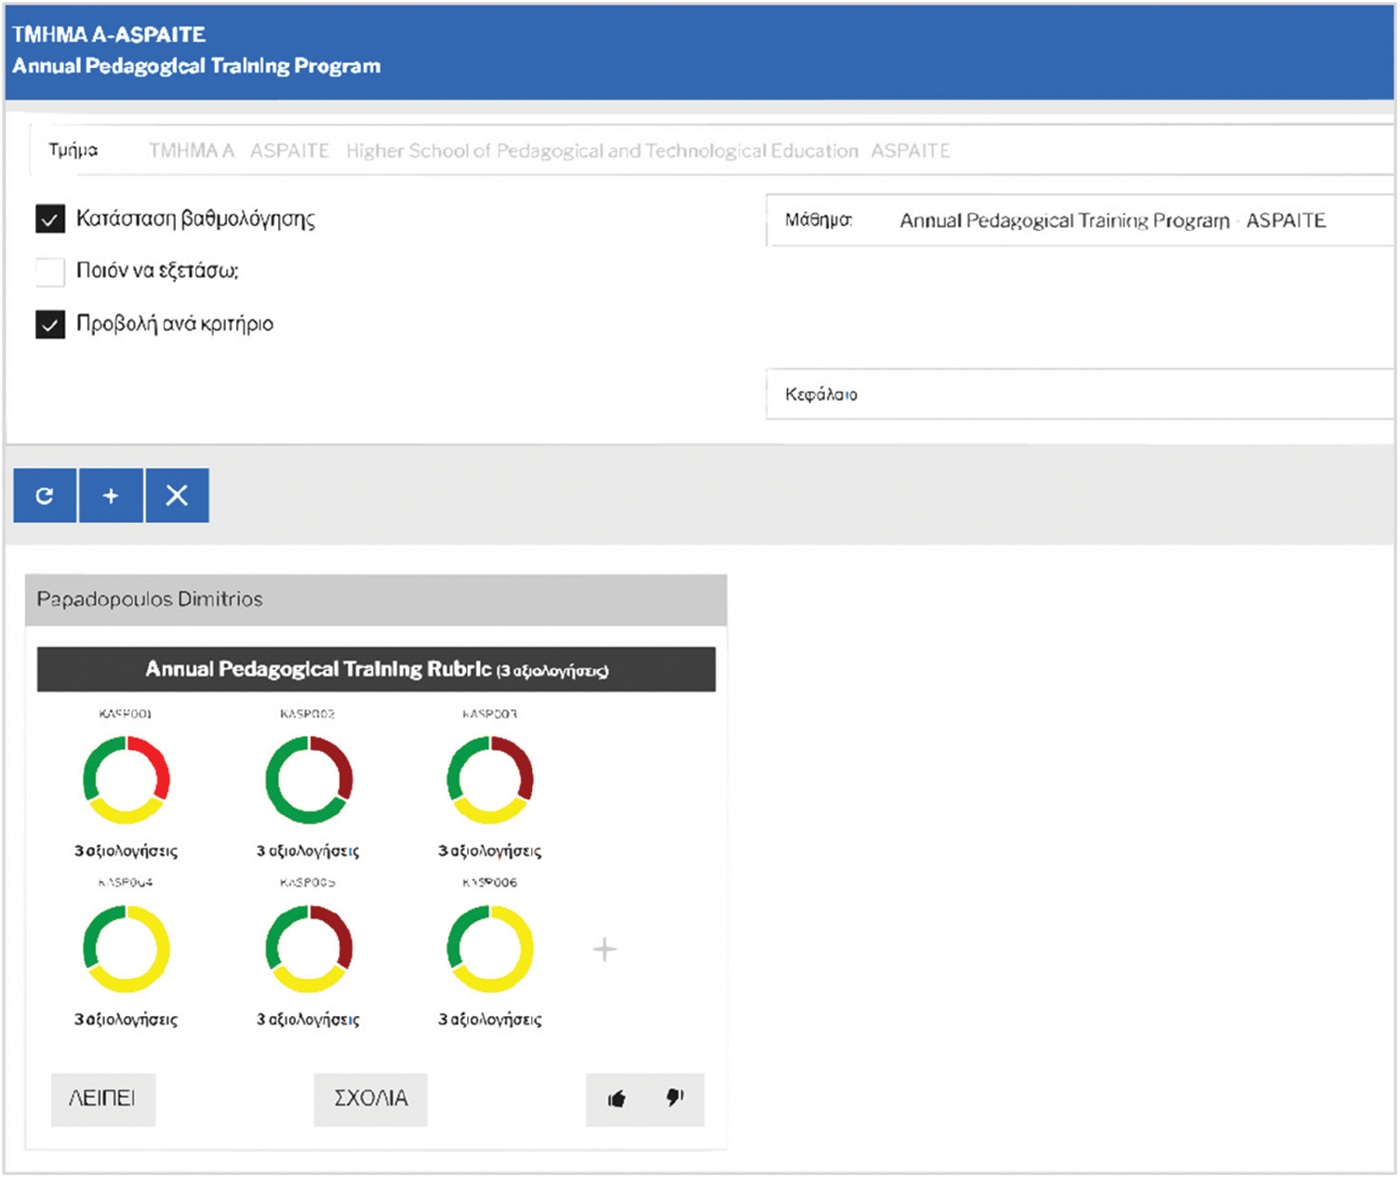The height and width of the screenshot is (1178, 1400).
Task: Uncheck the Προβολή ανά κριτήριο checkbox
Action: click(50, 325)
